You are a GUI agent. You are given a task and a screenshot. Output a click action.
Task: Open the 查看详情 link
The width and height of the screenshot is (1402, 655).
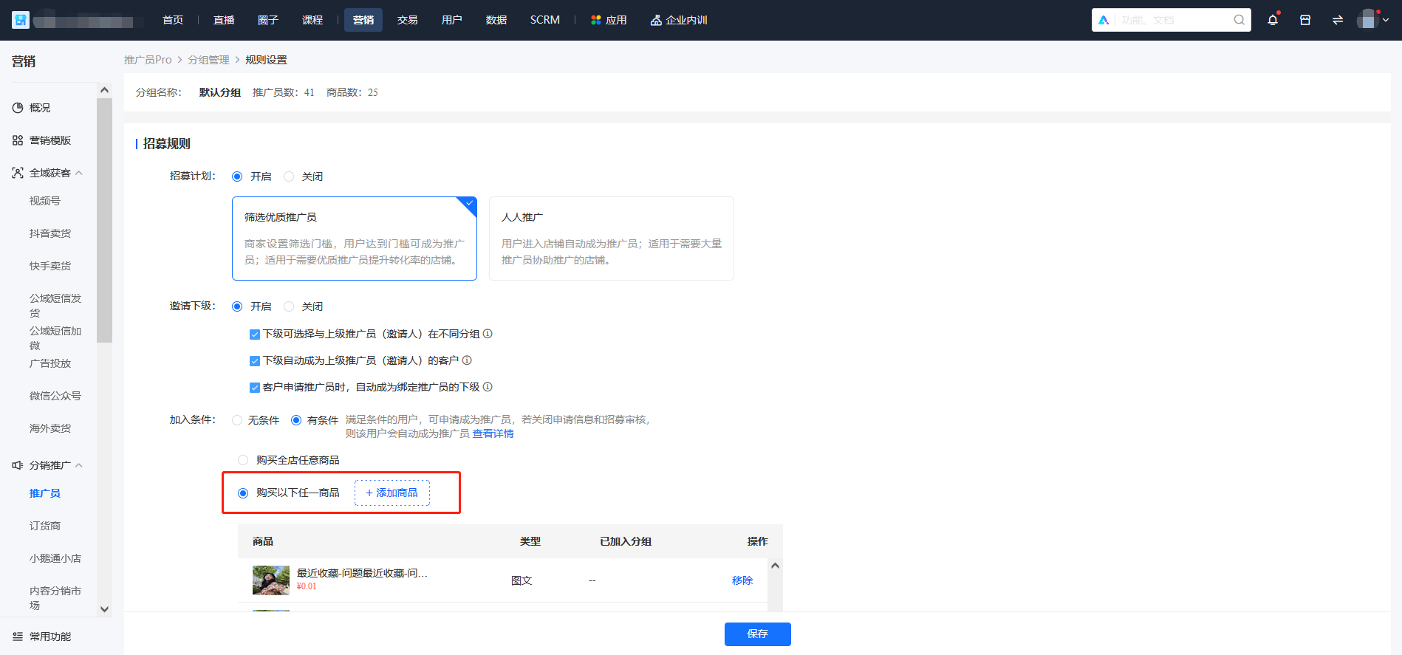click(493, 433)
